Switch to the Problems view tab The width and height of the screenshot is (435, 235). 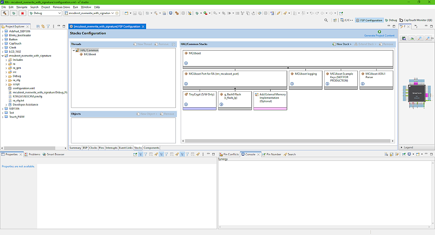point(32,154)
